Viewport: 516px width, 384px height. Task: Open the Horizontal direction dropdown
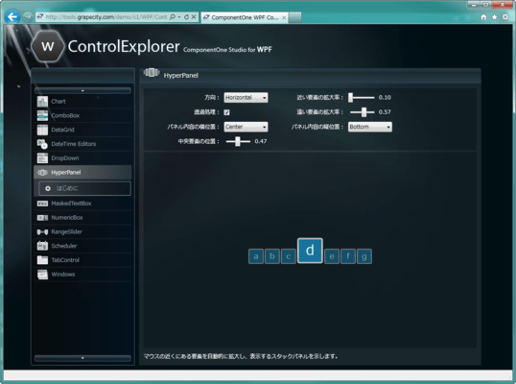click(x=246, y=98)
